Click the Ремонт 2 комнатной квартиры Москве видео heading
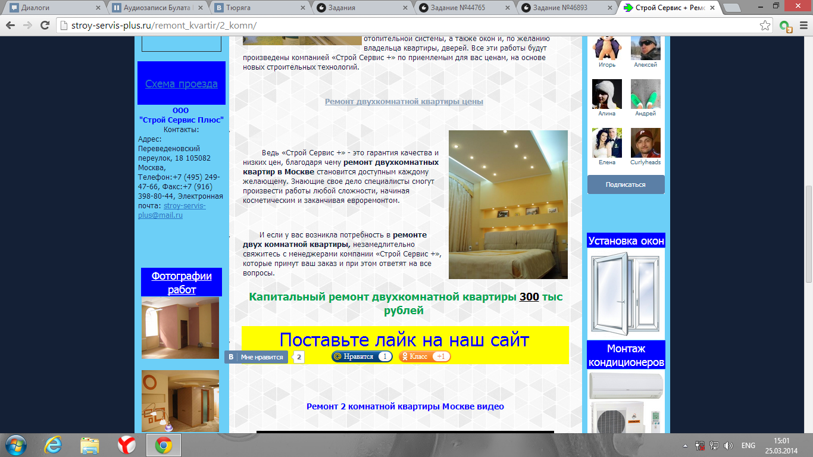The height and width of the screenshot is (457, 813). [405, 406]
